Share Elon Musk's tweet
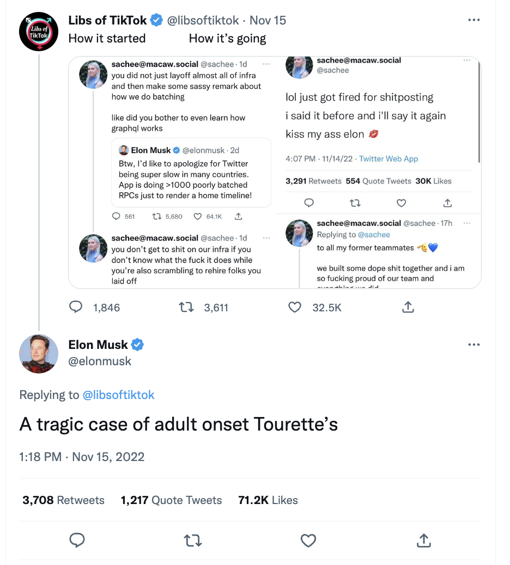This screenshot has width=510, height=565. pyautogui.click(x=423, y=540)
